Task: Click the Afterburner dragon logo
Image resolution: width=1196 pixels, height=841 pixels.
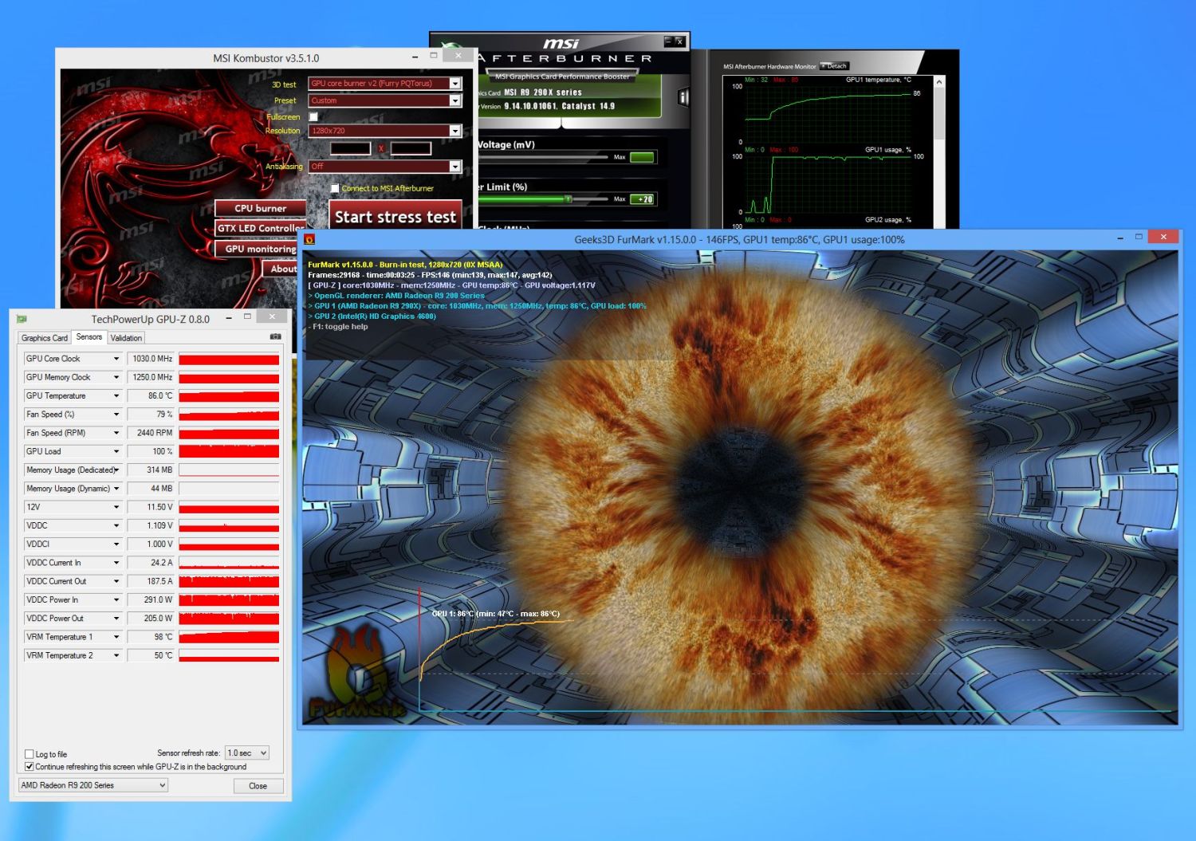Action: 453,45
